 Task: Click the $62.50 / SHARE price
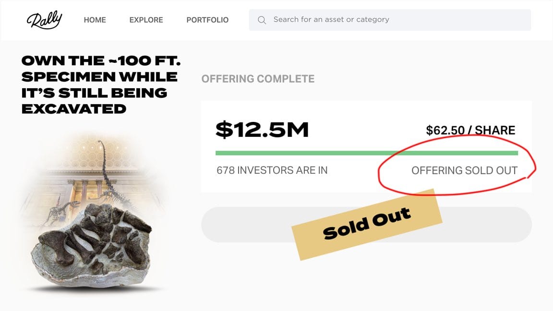470,130
